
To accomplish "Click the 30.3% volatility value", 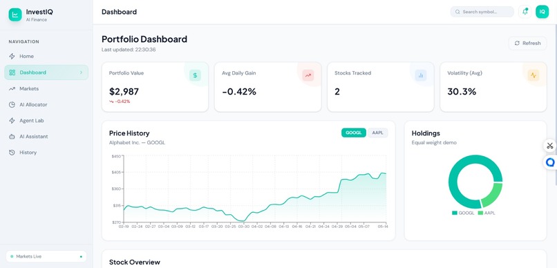I will (x=462, y=92).
